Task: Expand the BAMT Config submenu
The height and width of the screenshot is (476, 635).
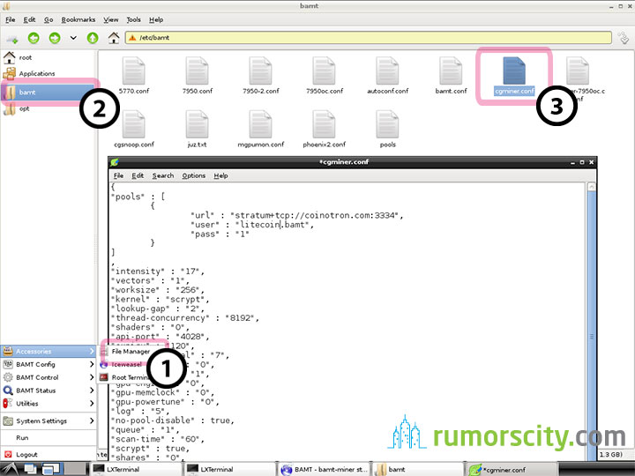Action: [49, 364]
